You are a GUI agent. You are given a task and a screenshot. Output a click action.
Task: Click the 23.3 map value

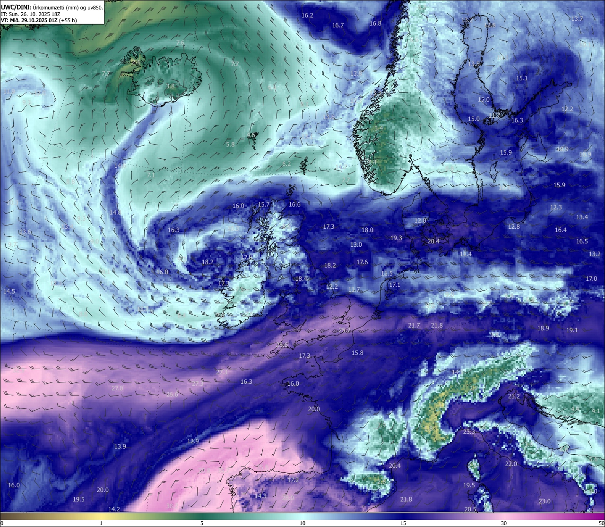point(469,432)
